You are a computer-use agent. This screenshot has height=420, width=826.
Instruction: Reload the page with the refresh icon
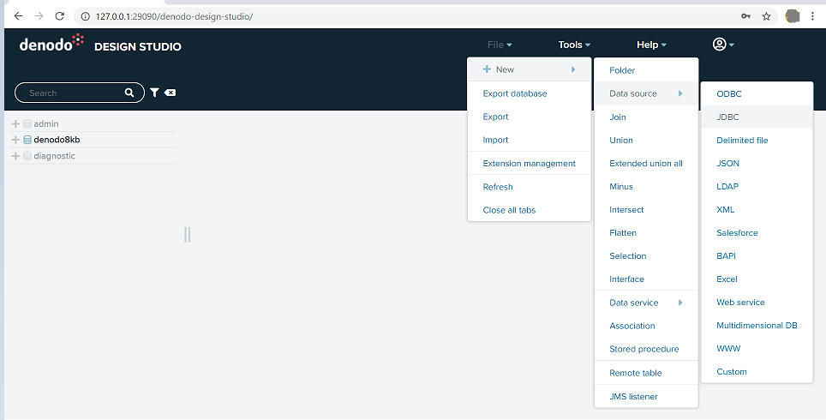pos(59,16)
